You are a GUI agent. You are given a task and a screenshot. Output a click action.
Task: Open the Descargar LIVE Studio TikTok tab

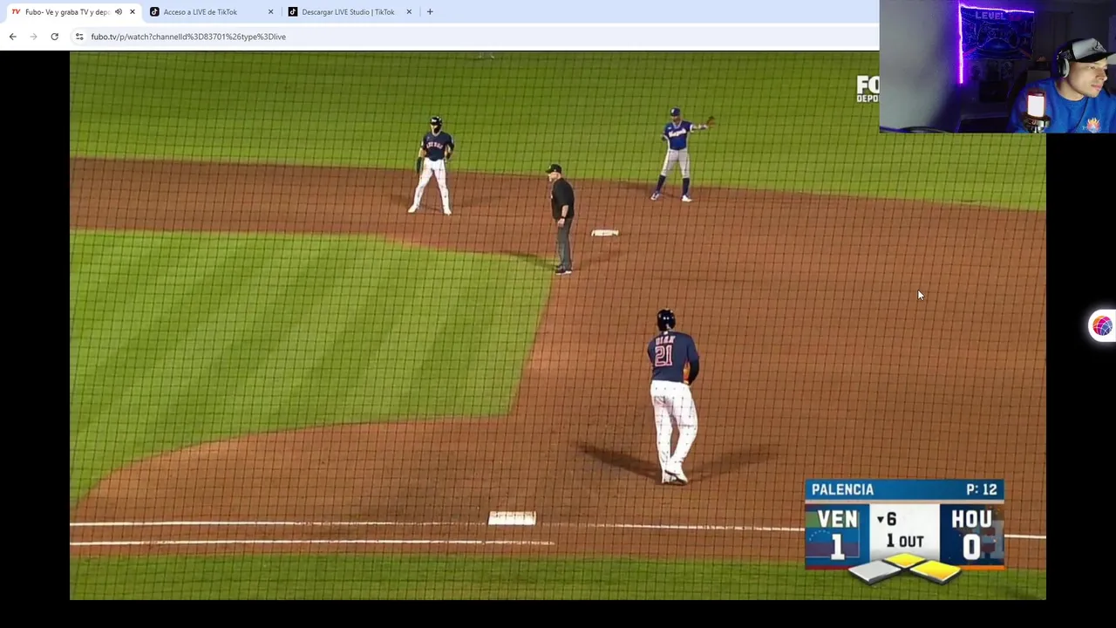point(348,12)
